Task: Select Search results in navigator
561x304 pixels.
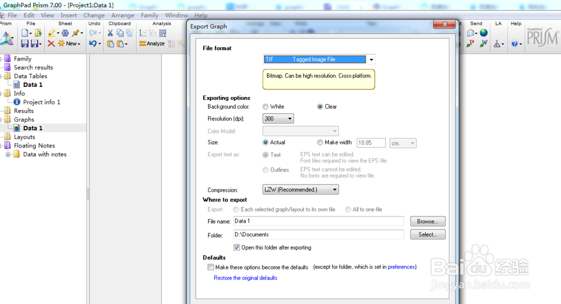Action: tap(33, 67)
